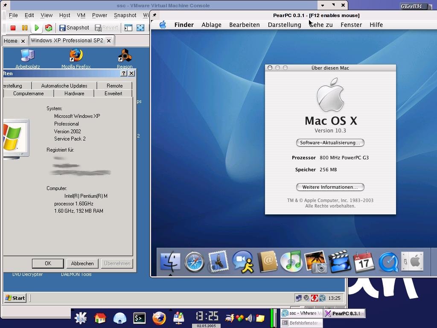Open the VMware File menu
Image resolution: width=437 pixels, height=328 pixels.
pos(13,15)
